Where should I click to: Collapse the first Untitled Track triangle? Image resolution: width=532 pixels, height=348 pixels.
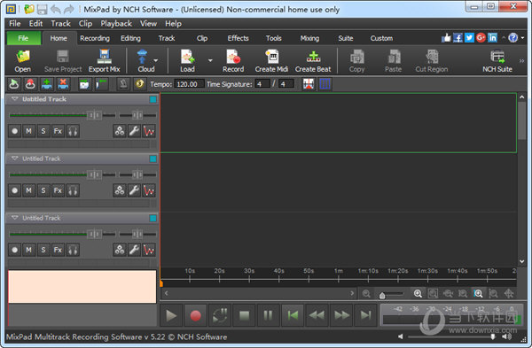[x=14, y=99]
